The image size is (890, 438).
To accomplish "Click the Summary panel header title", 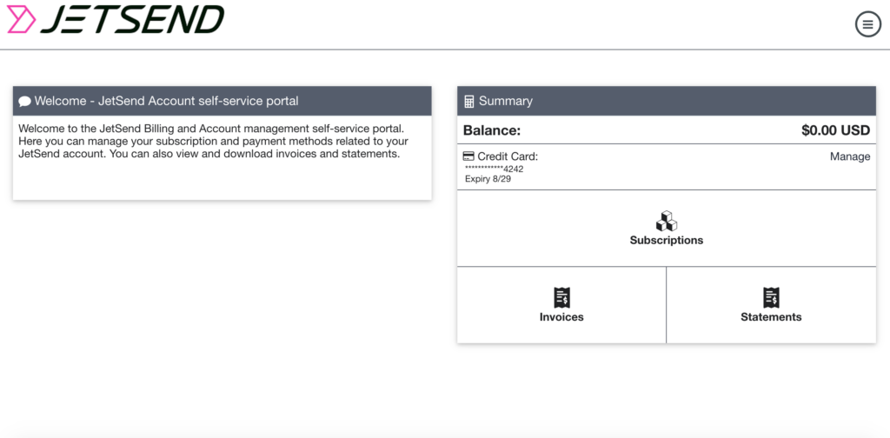I will coord(506,101).
